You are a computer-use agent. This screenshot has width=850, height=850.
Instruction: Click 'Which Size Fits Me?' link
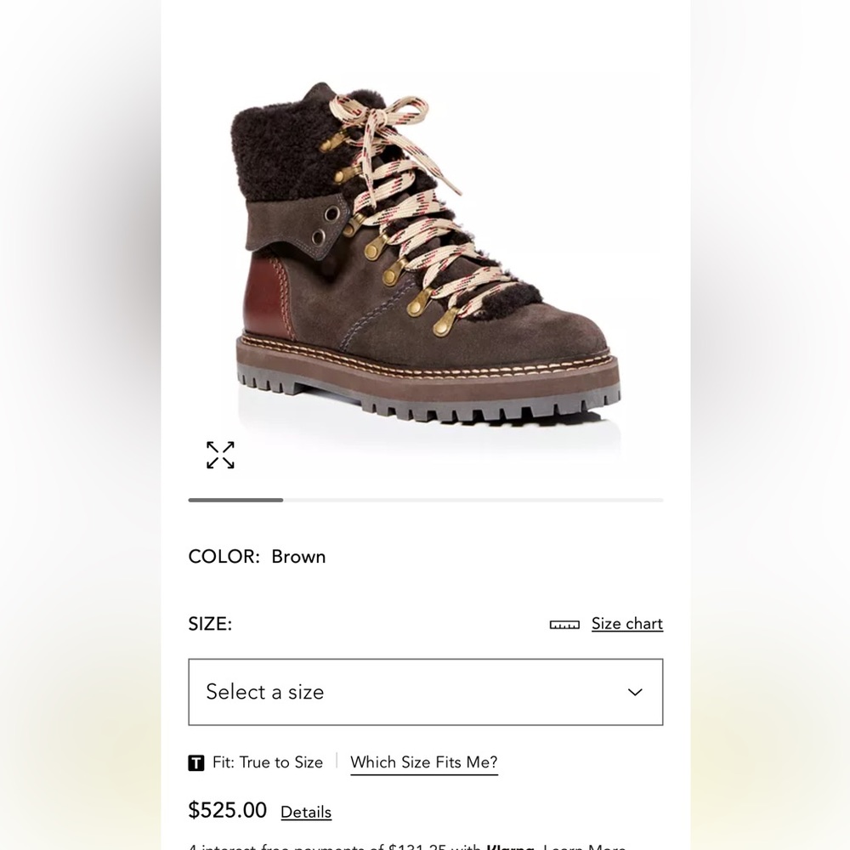pos(423,762)
